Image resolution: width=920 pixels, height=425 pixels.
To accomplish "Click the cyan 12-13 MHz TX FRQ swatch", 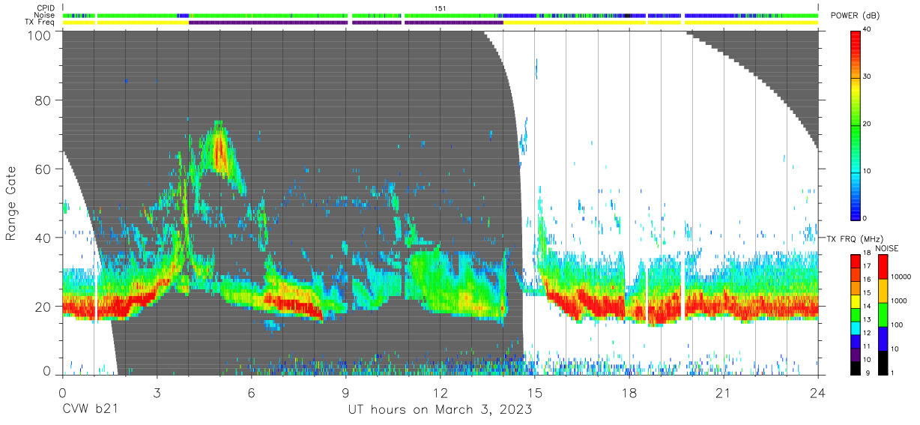I will (x=856, y=328).
